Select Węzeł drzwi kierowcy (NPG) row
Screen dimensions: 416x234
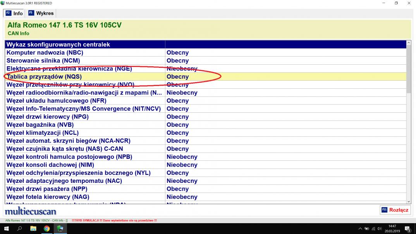pyautogui.click(x=205, y=117)
